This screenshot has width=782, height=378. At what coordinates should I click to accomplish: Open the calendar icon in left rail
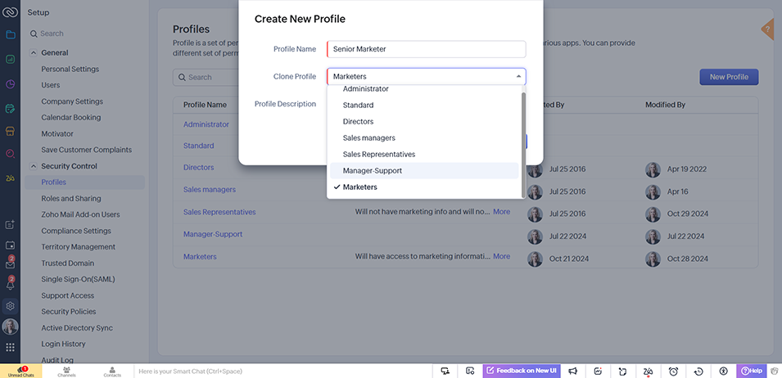click(10, 245)
